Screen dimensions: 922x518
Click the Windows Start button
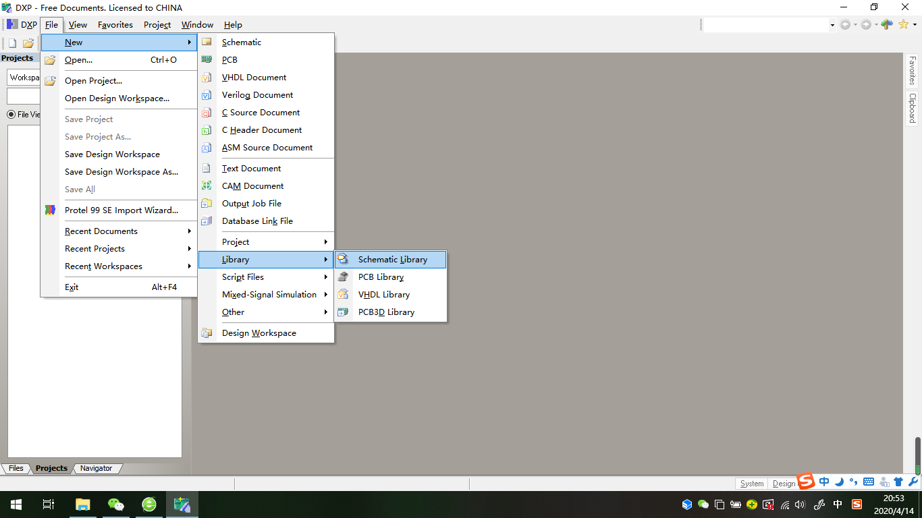[x=16, y=504]
